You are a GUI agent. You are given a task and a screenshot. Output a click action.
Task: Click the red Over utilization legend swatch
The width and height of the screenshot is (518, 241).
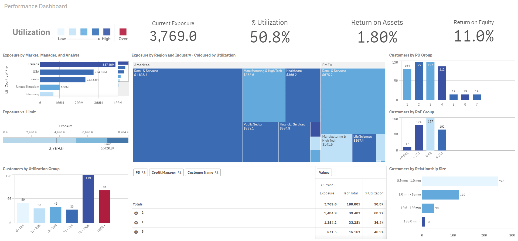[x=123, y=32]
